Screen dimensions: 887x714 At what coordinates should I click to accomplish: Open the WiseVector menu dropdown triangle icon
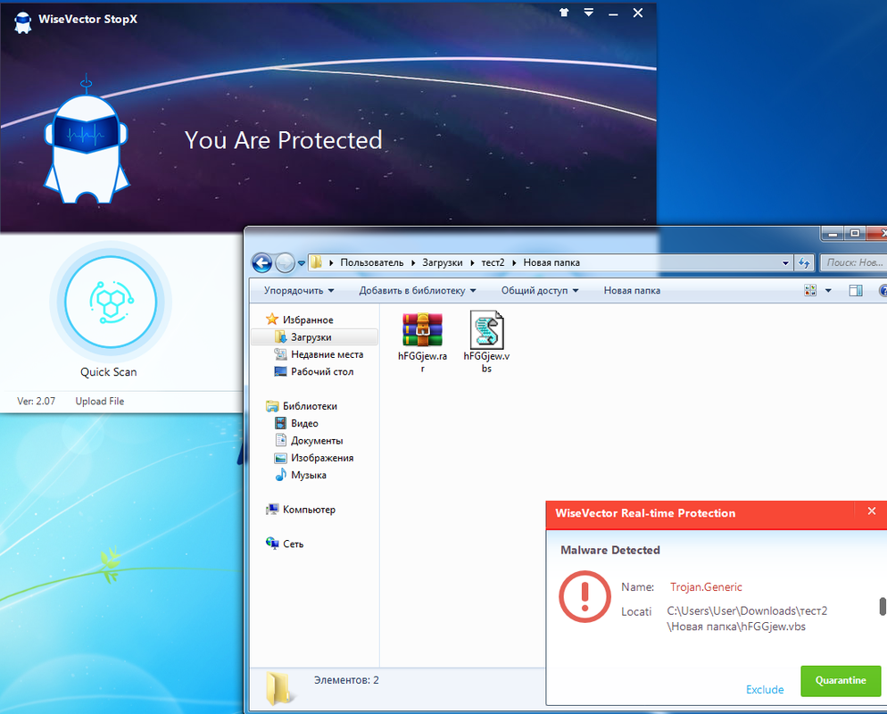click(x=588, y=12)
